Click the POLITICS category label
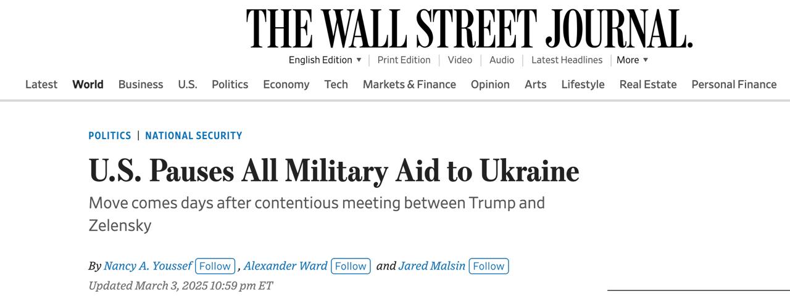This screenshot has width=790, height=301. [x=110, y=135]
